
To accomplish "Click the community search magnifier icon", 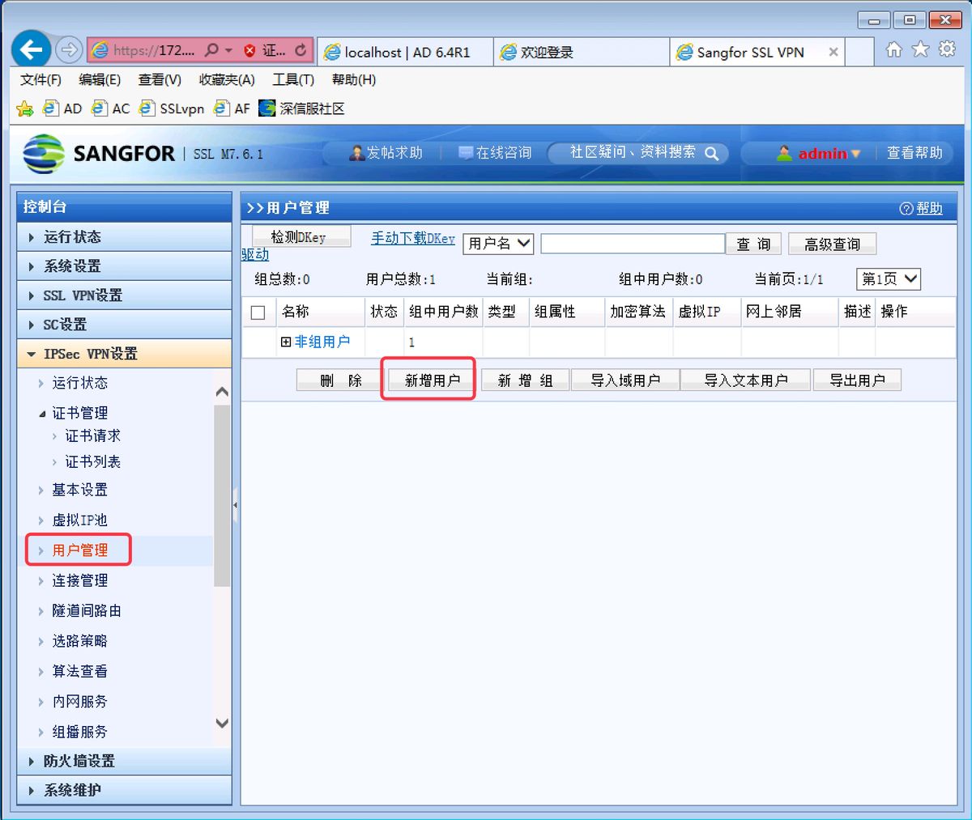I will (x=712, y=153).
